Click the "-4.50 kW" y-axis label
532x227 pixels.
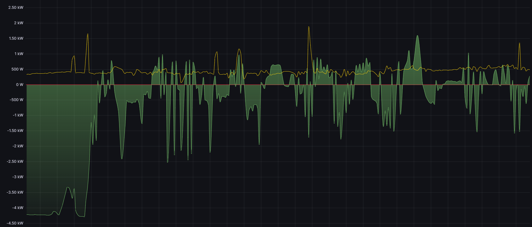(15, 223)
